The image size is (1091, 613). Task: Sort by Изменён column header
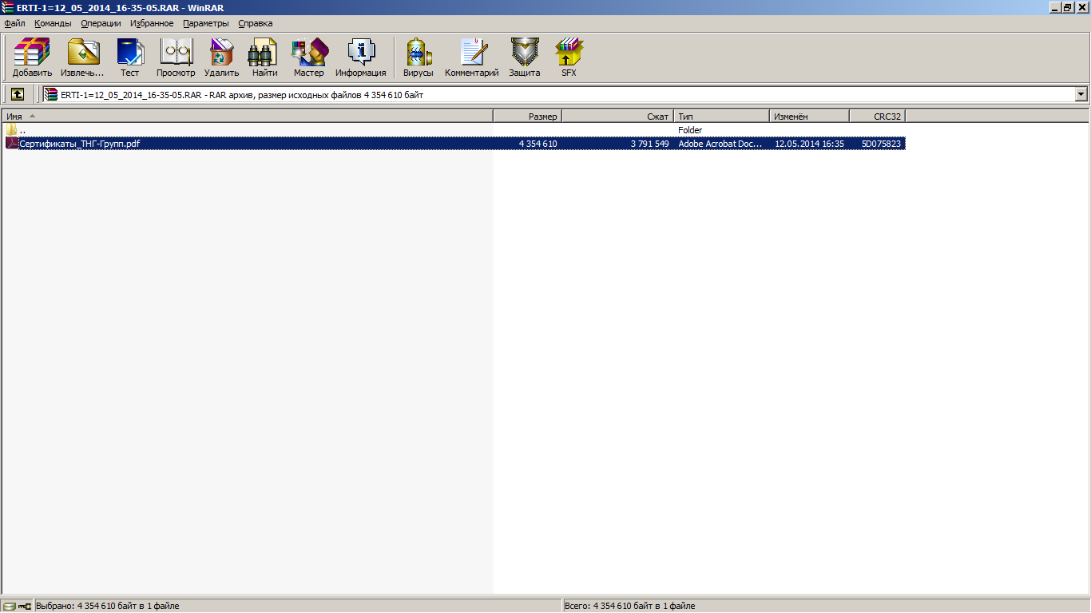click(809, 117)
